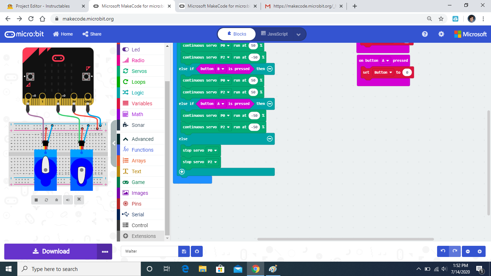Open the Help question mark menu
Screen dimensions: 491x276
coord(425,34)
